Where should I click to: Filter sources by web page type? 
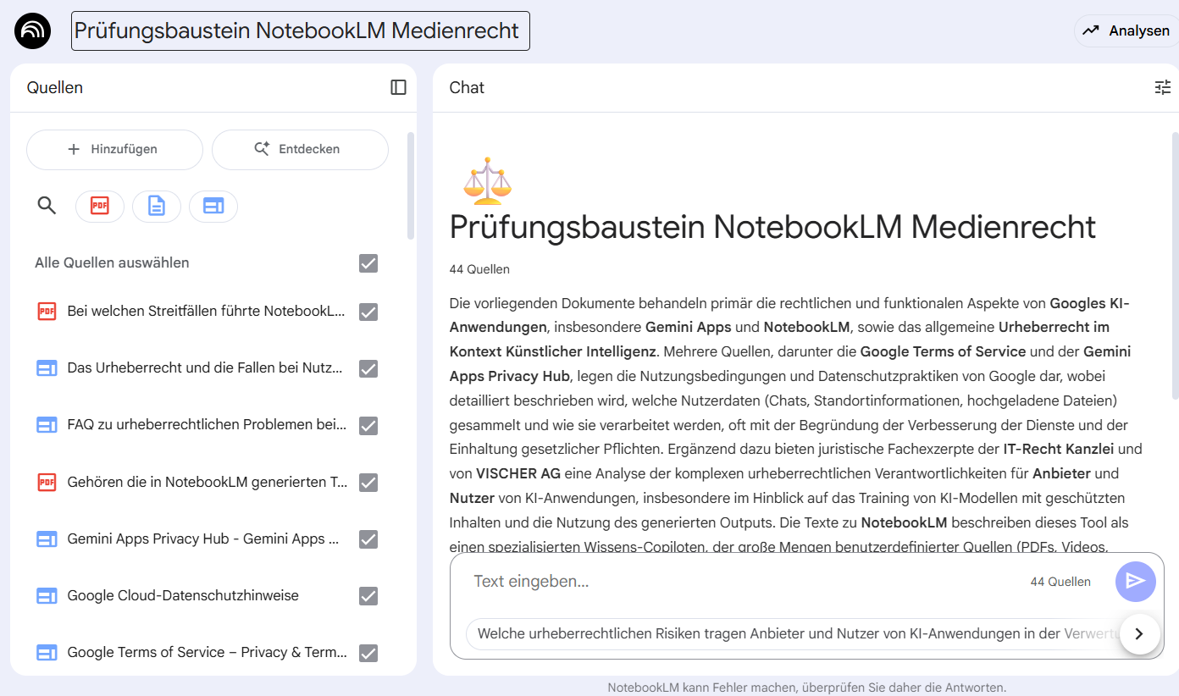[213, 206]
